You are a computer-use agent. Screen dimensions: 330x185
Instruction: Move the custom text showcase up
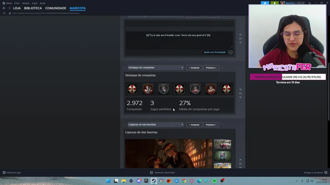pos(240,35)
